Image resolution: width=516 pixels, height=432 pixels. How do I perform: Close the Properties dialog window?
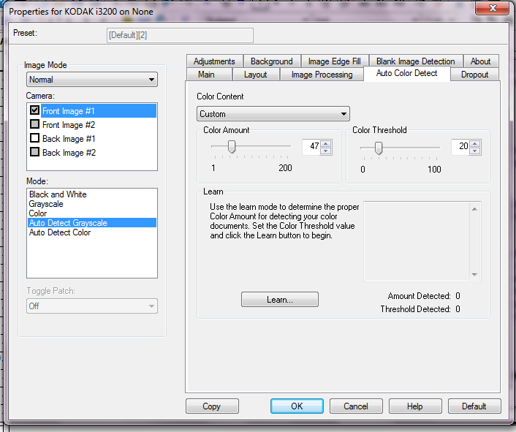(x=493, y=8)
